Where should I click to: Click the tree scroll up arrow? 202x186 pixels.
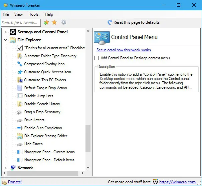pos(88,31)
